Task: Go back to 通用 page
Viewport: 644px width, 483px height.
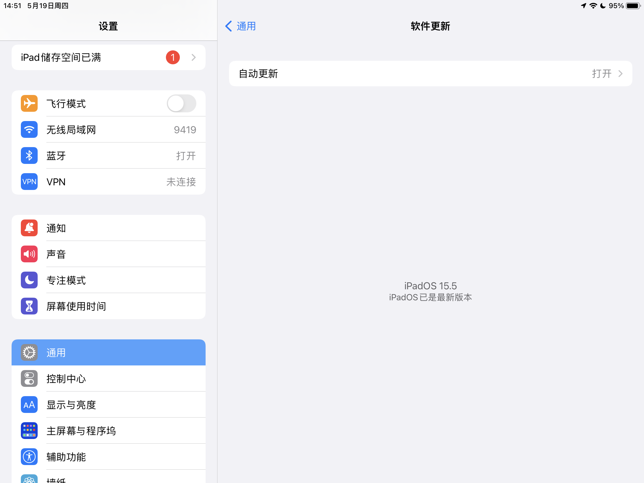Action: tap(240, 26)
